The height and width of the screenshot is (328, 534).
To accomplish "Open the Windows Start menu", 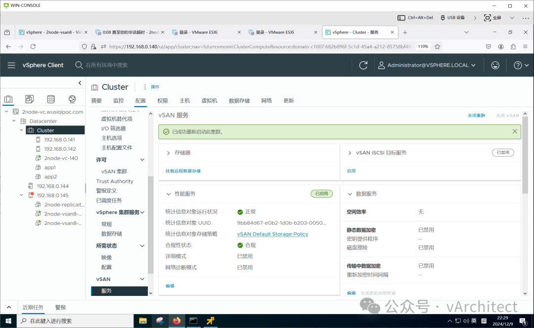I will [x=8, y=321].
